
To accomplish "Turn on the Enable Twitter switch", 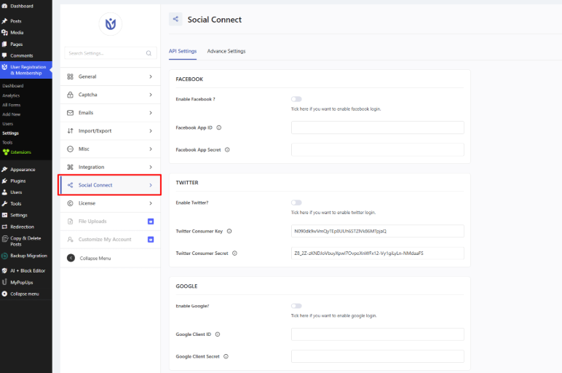I will [x=296, y=203].
